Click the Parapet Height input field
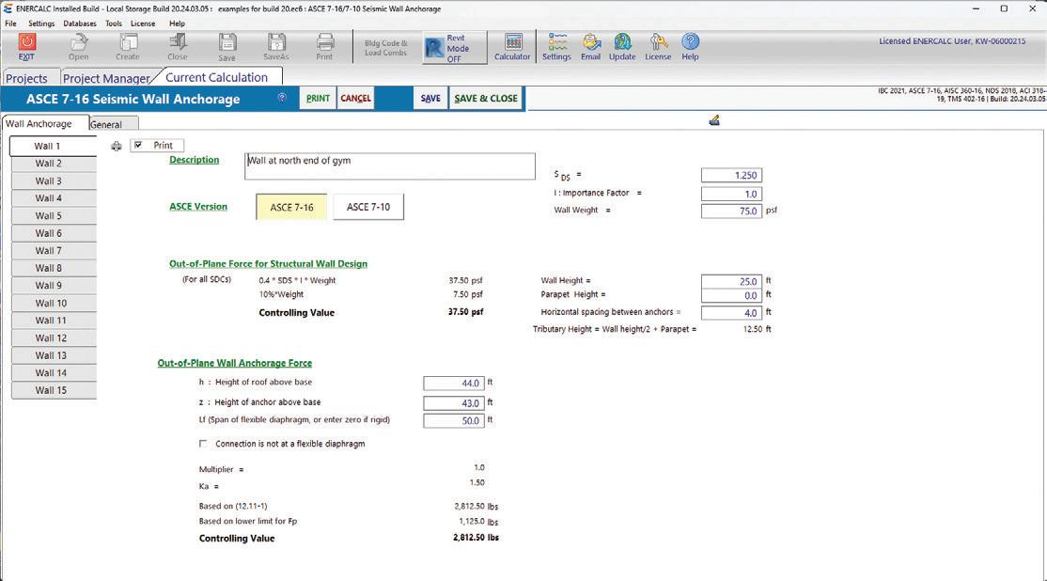 tap(731, 296)
